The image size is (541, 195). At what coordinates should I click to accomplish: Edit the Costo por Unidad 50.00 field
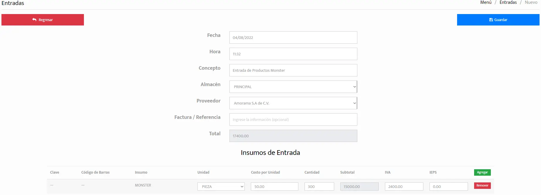274,187
